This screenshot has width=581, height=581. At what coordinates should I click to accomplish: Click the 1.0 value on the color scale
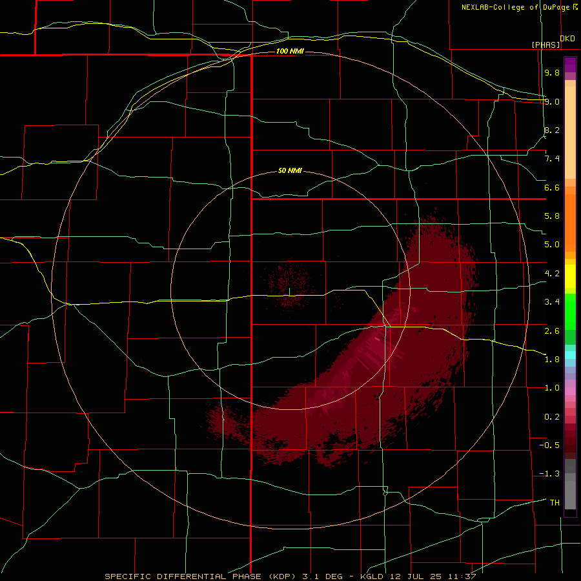click(x=552, y=388)
